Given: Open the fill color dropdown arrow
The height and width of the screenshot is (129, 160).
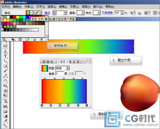Looking at the screenshot, I should pos(32,13).
